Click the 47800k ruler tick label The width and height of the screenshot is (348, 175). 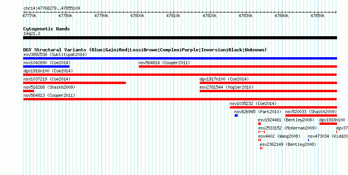pos(138,16)
